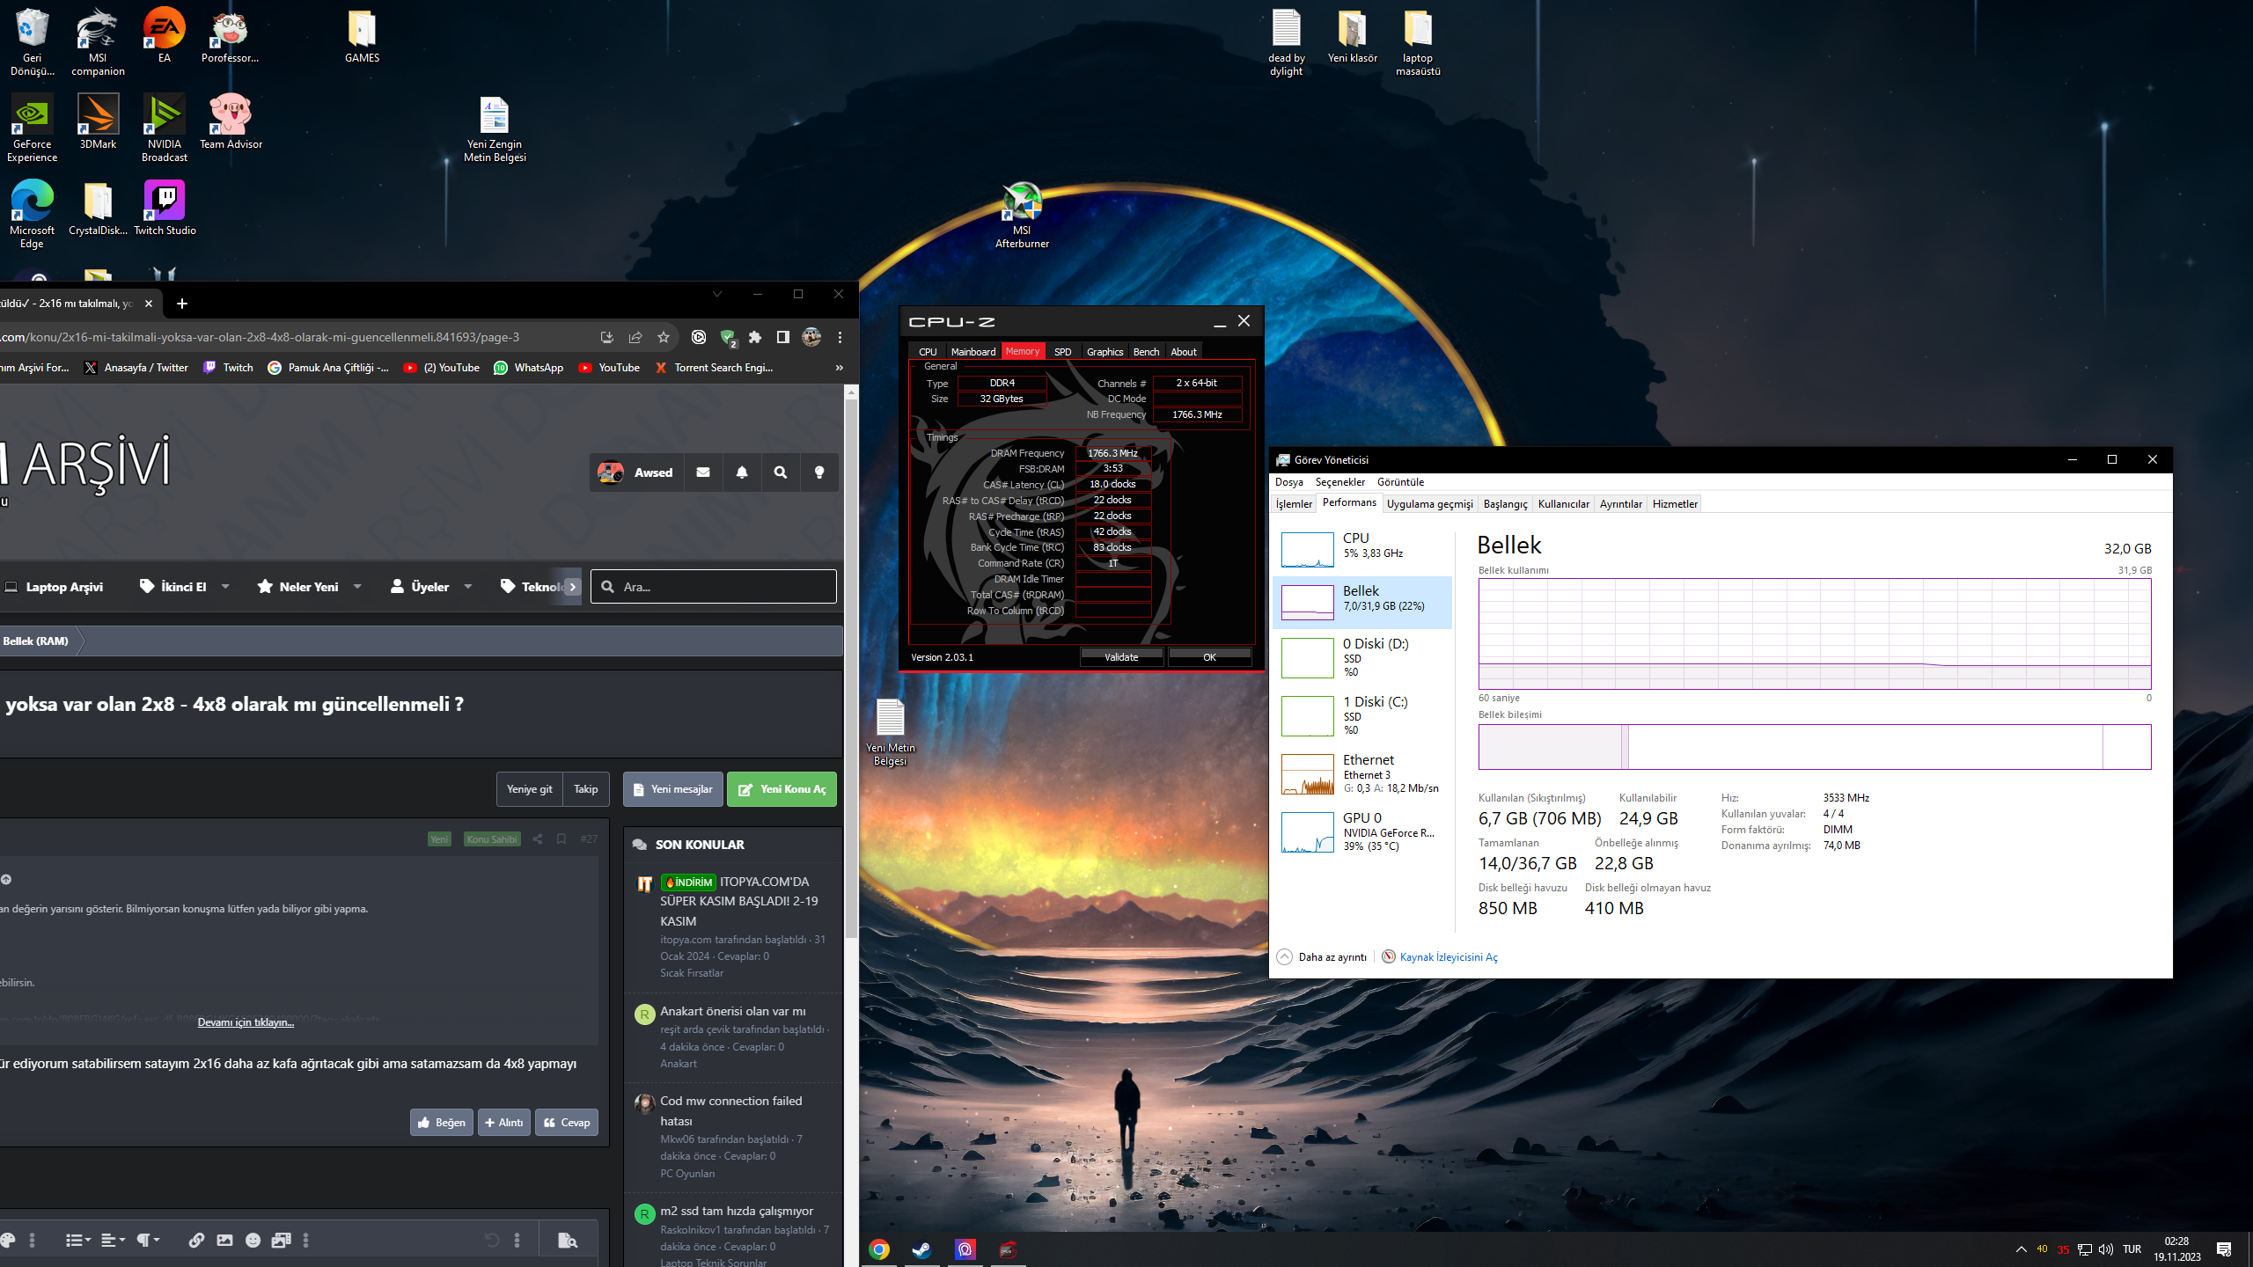Click in the forum 'Ara...' search field
Screen dimensions: 2253x1267
pos(713,587)
